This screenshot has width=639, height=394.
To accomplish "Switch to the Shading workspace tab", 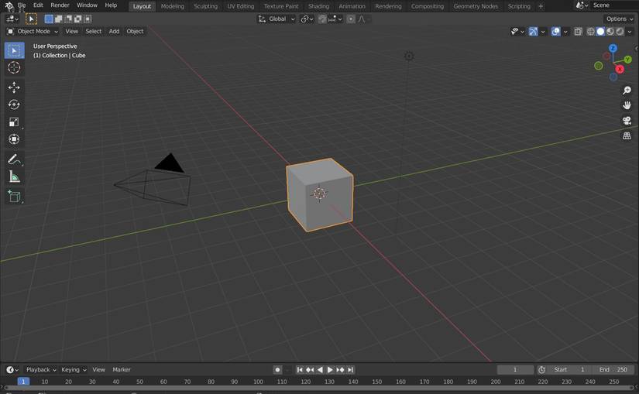I will 318,6.
